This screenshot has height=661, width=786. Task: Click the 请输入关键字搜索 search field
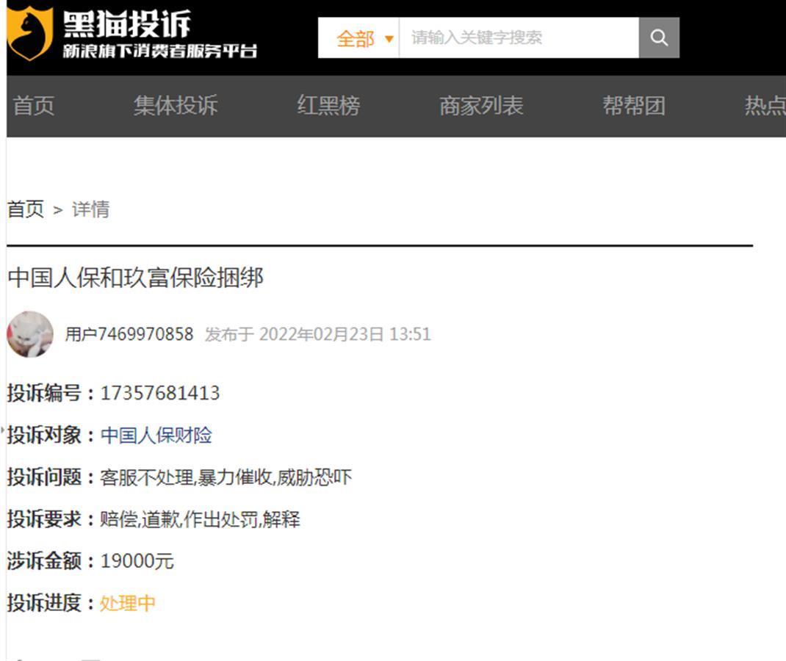(x=519, y=37)
